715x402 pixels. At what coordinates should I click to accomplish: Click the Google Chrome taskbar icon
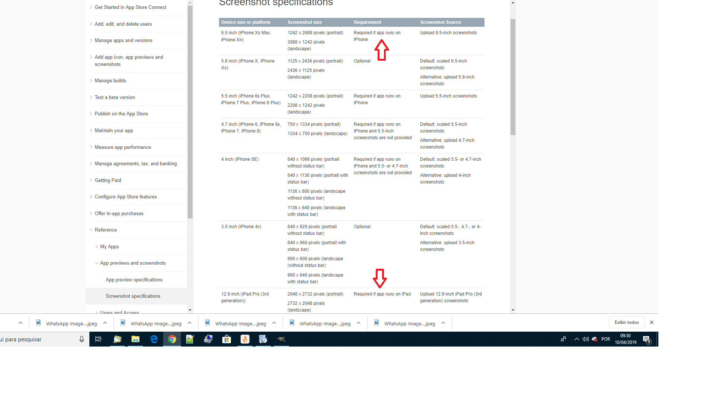pyautogui.click(x=172, y=339)
